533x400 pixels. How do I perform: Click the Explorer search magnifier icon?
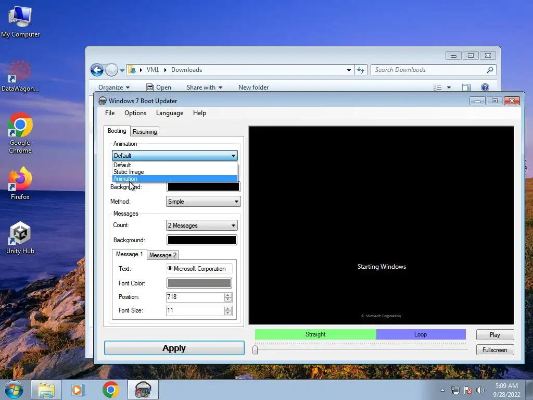click(490, 70)
